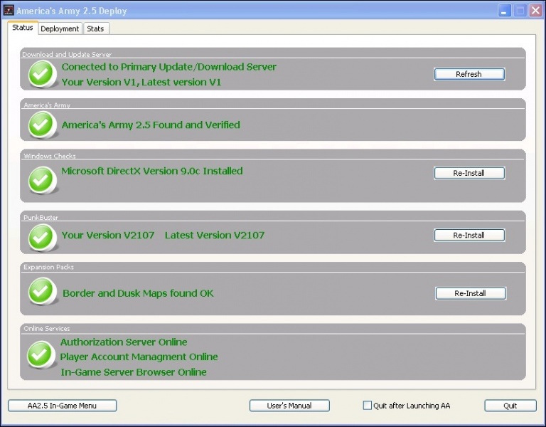
Task: Click text Microsoft DirectX Version 9.0c Installed
Action: point(152,171)
